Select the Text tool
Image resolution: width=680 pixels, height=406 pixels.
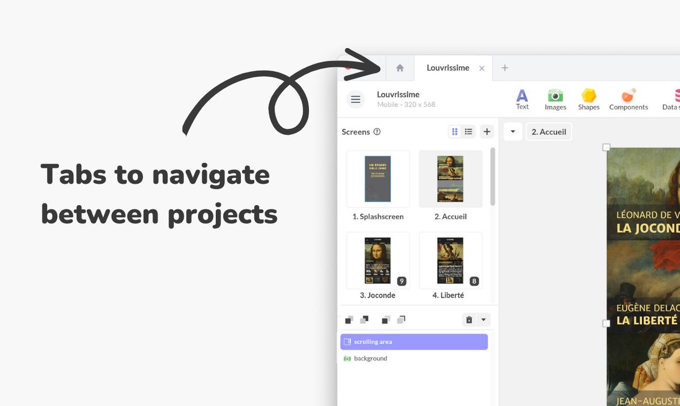pyautogui.click(x=521, y=99)
